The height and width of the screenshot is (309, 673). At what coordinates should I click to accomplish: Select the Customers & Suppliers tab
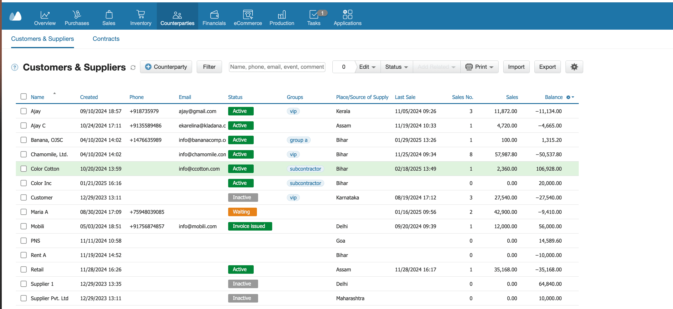[x=43, y=39]
